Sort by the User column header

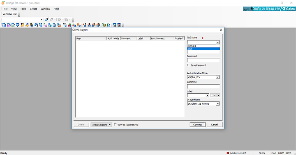click(x=91, y=38)
